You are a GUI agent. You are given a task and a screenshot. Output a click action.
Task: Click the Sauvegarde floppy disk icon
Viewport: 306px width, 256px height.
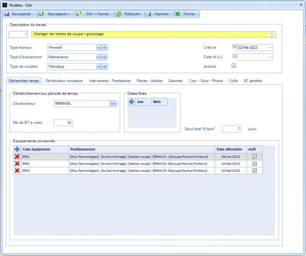(x=7, y=14)
